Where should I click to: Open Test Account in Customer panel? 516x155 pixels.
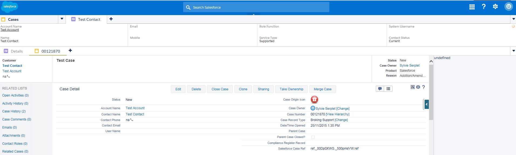click(12, 71)
